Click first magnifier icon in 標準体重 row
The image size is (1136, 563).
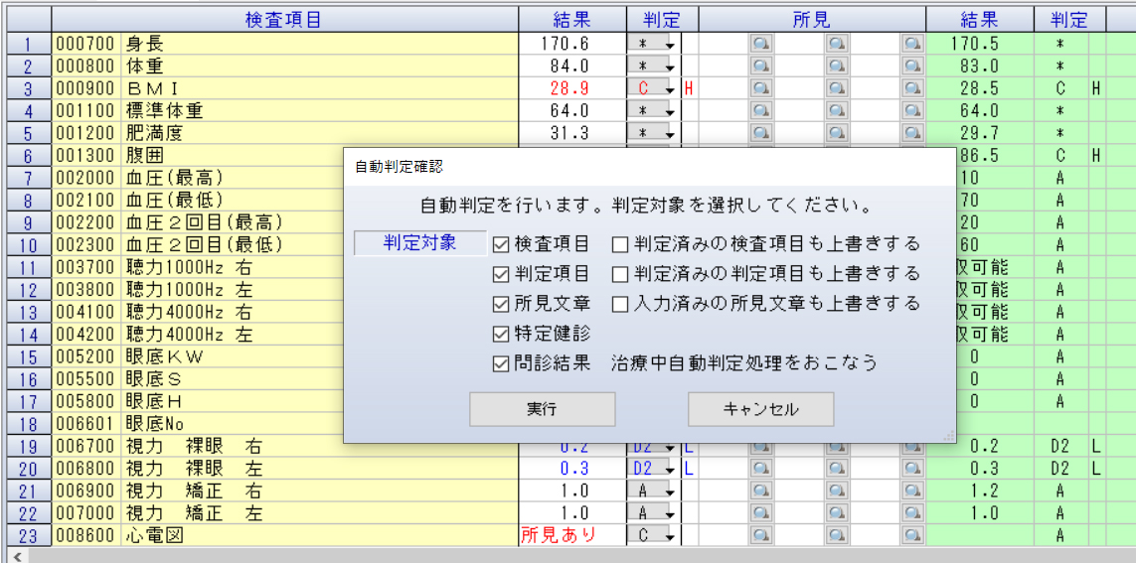[x=761, y=110]
